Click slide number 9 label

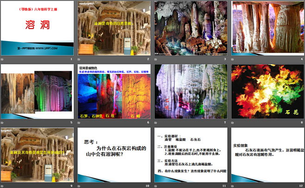[x=71, y=186]
